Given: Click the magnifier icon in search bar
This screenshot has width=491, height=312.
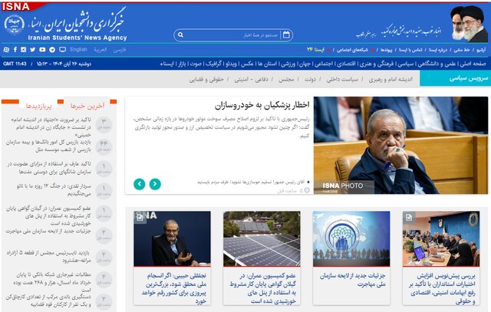Looking at the screenshot, I should point(181,34).
